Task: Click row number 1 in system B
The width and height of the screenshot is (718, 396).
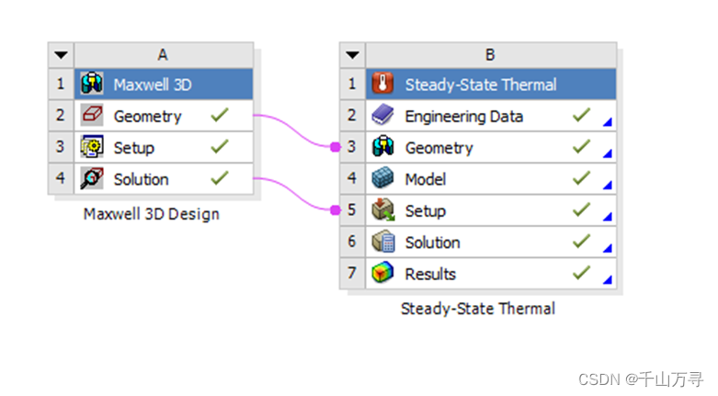Action: pyautogui.click(x=352, y=84)
